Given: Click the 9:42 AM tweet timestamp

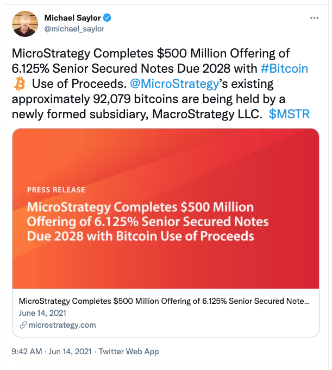Looking at the screenshot, I should [27, 352].
